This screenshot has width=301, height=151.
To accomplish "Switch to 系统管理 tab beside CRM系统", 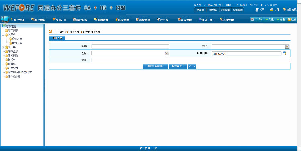I will 238,10.
